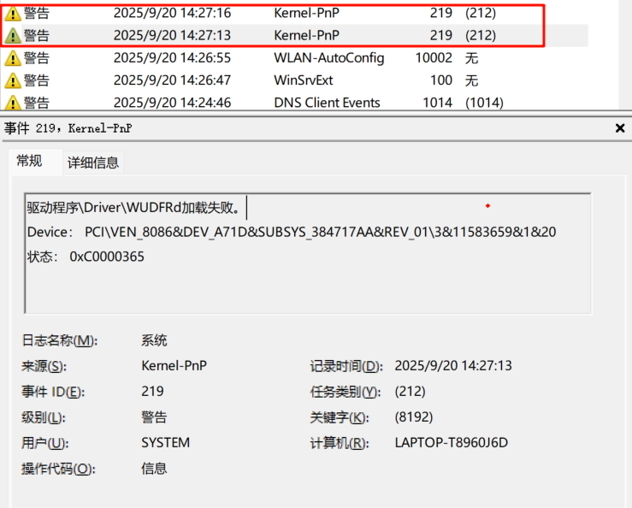Click the 来源 value Kernel-PnP in details
The image size is (632, 508).
pos(174,366)
